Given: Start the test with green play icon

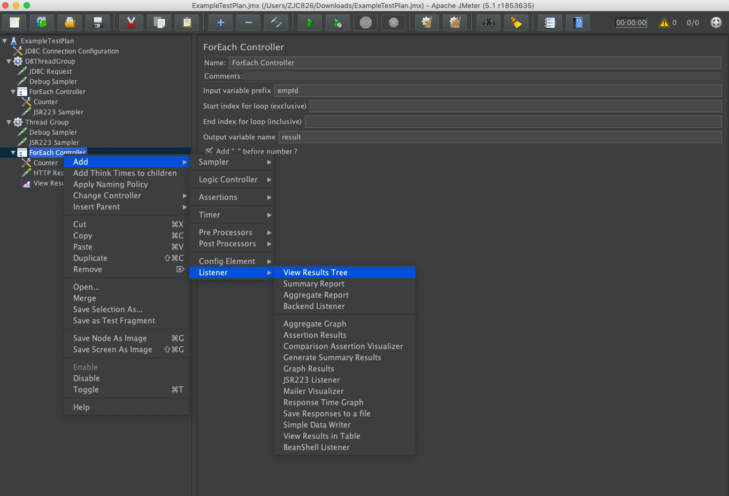Looking at the screenshot, I should pos(310,22).
